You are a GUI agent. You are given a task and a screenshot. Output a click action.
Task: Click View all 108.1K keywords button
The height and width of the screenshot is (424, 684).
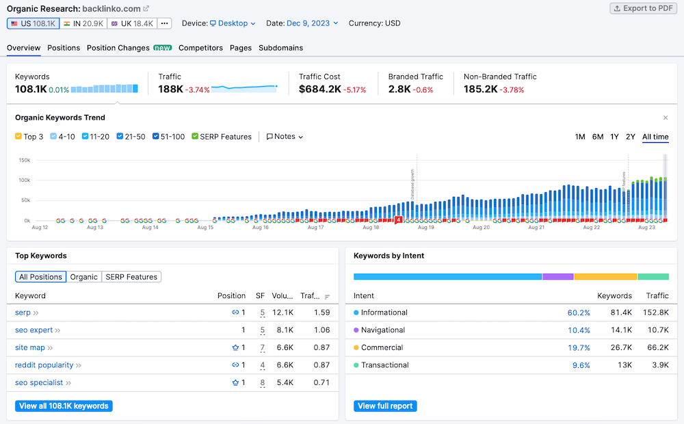tap(64, 406)
